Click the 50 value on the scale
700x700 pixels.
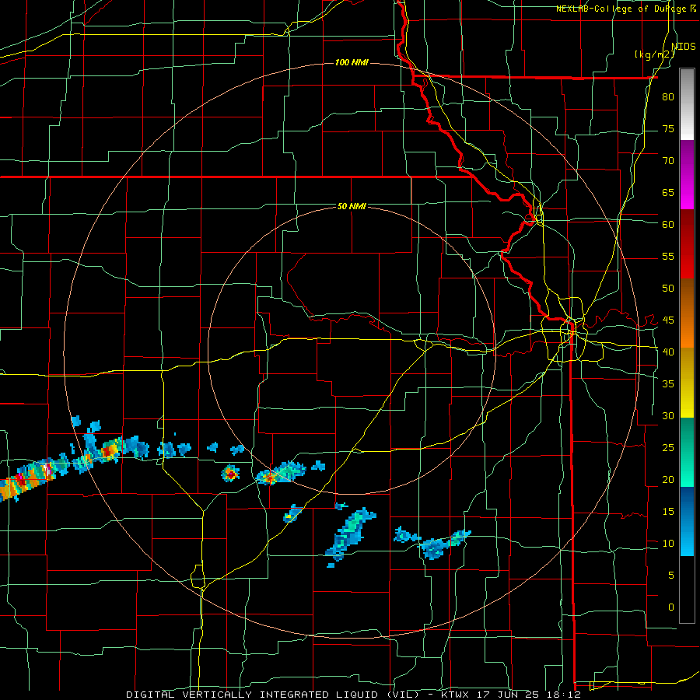668,288
